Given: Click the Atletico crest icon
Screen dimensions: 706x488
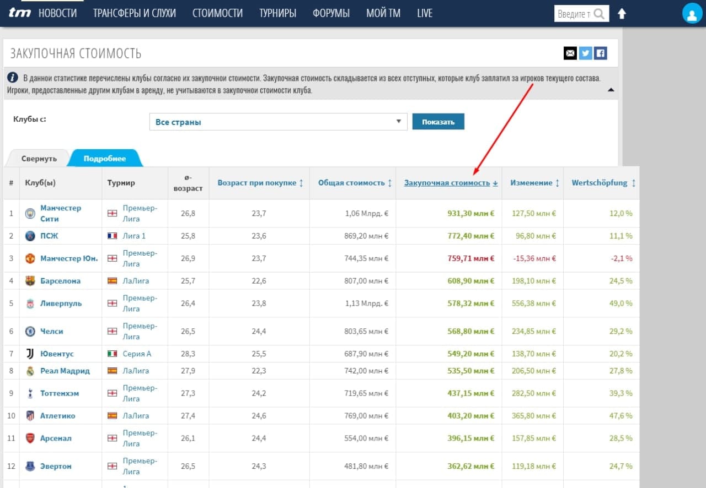Looking at the screenshot, I should tap(30, 416).
